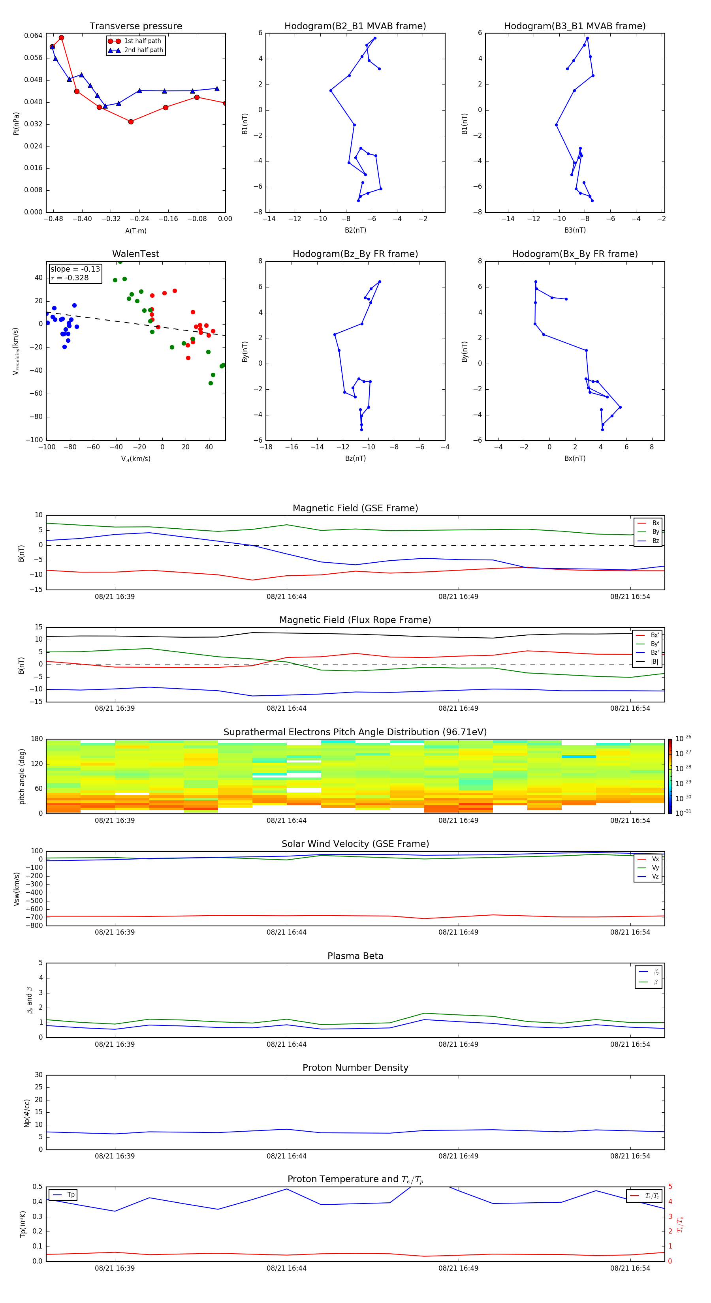Screen dimensions: 711x1303
Task: Select β in the Plasma Beta legend
Action: coord(649,982)
